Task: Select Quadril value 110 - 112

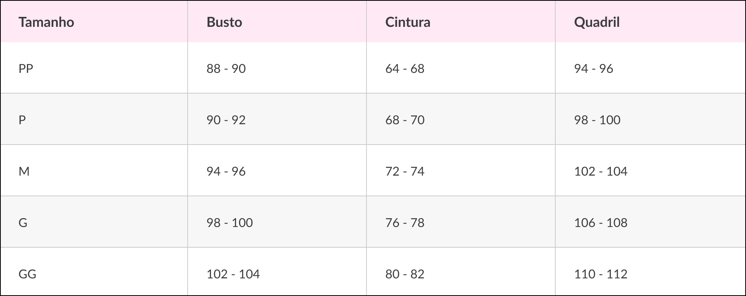Action: point(601,274)
